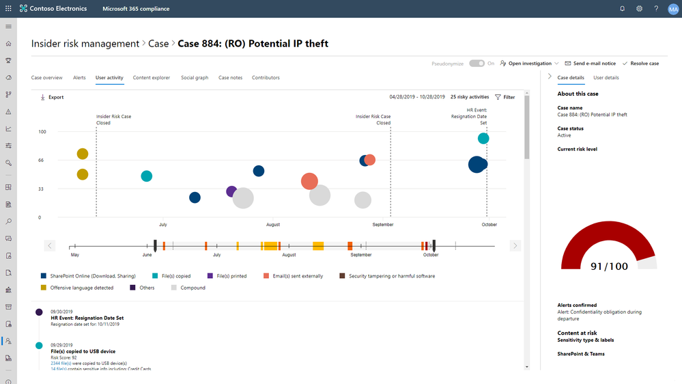
Task: Collapse the case details side panel
Action: click(550, 77)
